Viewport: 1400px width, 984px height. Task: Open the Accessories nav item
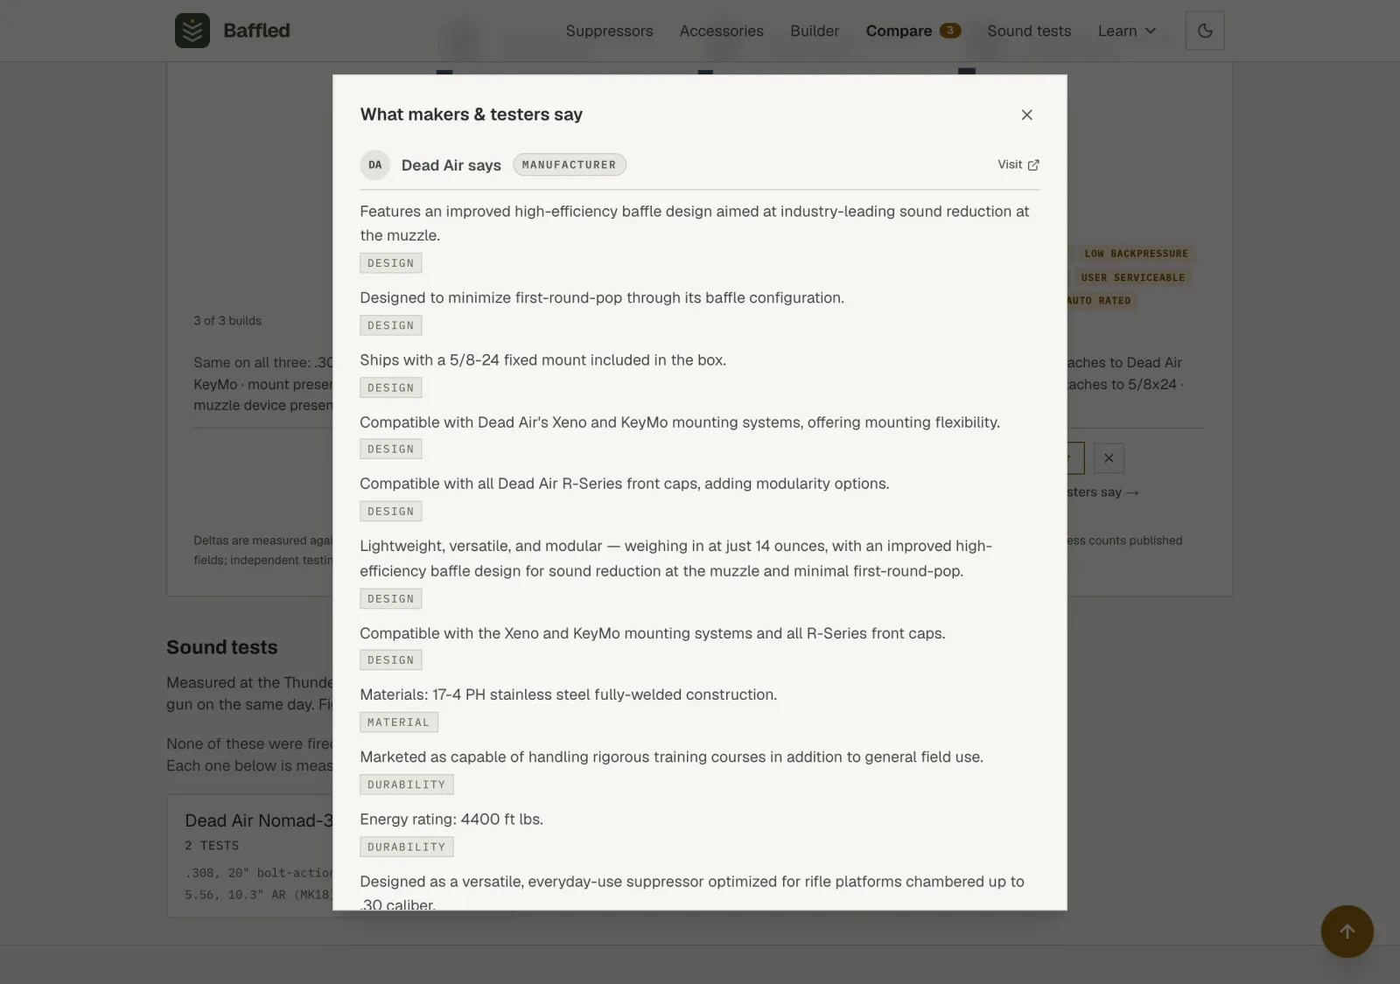pyautogui.click(x=722, y=31)
